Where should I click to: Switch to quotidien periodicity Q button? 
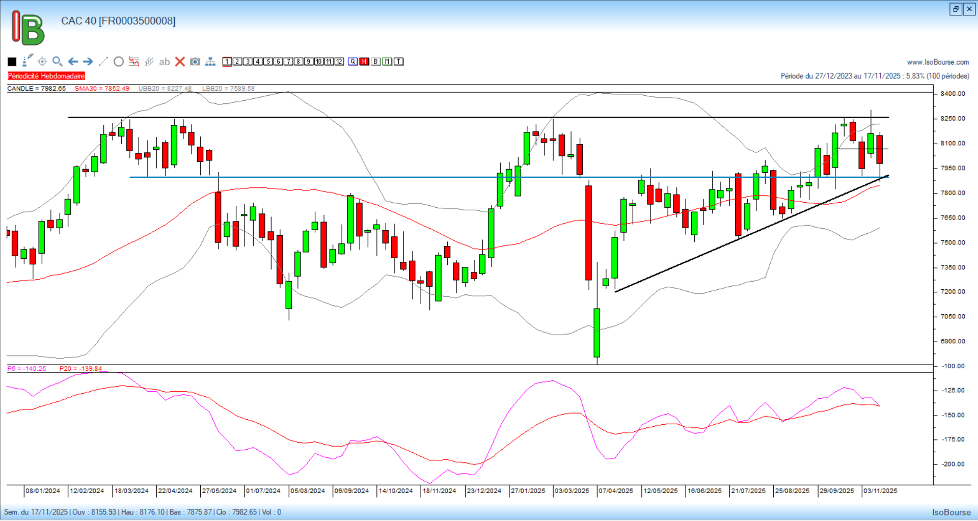pyautogui.click(x=353, y=62)
